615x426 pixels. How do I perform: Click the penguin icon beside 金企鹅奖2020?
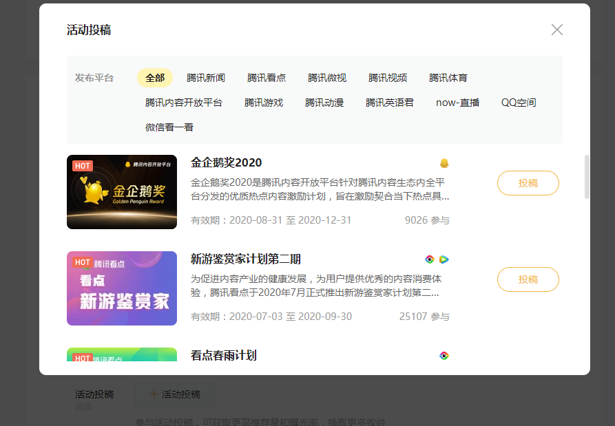point(444,163)
